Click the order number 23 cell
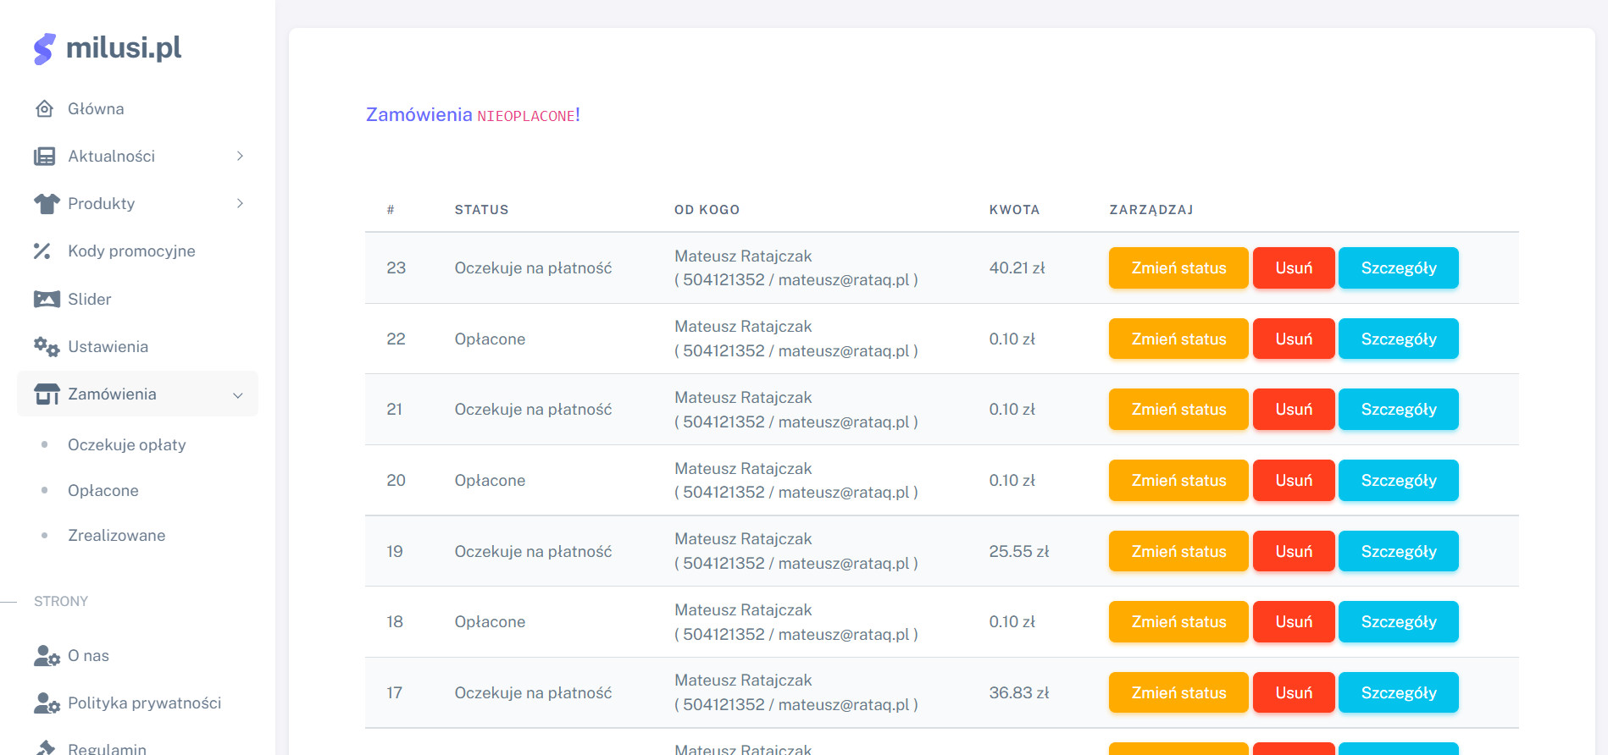This screenshot has height=755, width=1608. [x=396, y=267]
